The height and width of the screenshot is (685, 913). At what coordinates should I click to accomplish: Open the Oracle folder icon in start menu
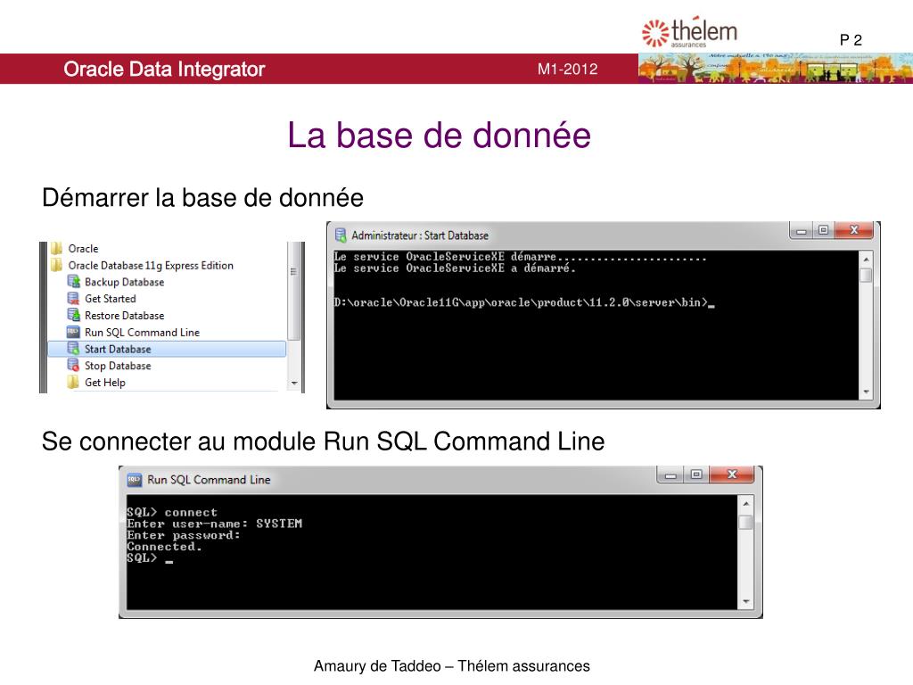56,249
